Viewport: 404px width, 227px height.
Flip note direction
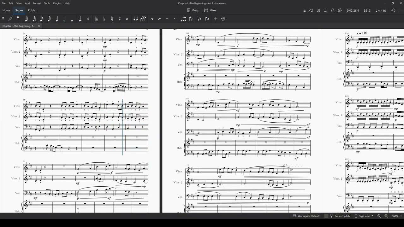[191, 19]
